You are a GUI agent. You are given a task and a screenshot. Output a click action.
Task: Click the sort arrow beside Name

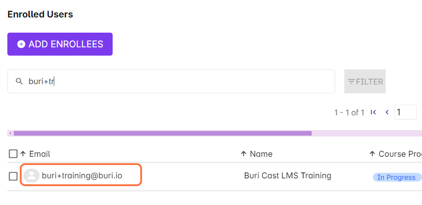[244, 154]
